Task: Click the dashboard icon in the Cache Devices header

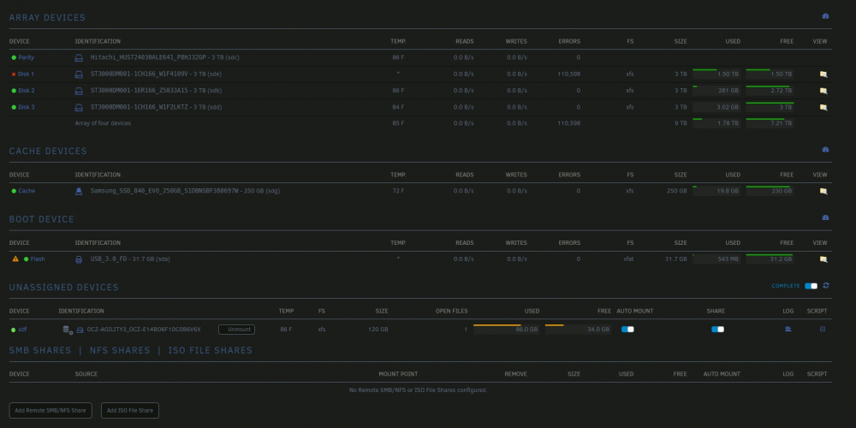Action: tap(825, 150)
